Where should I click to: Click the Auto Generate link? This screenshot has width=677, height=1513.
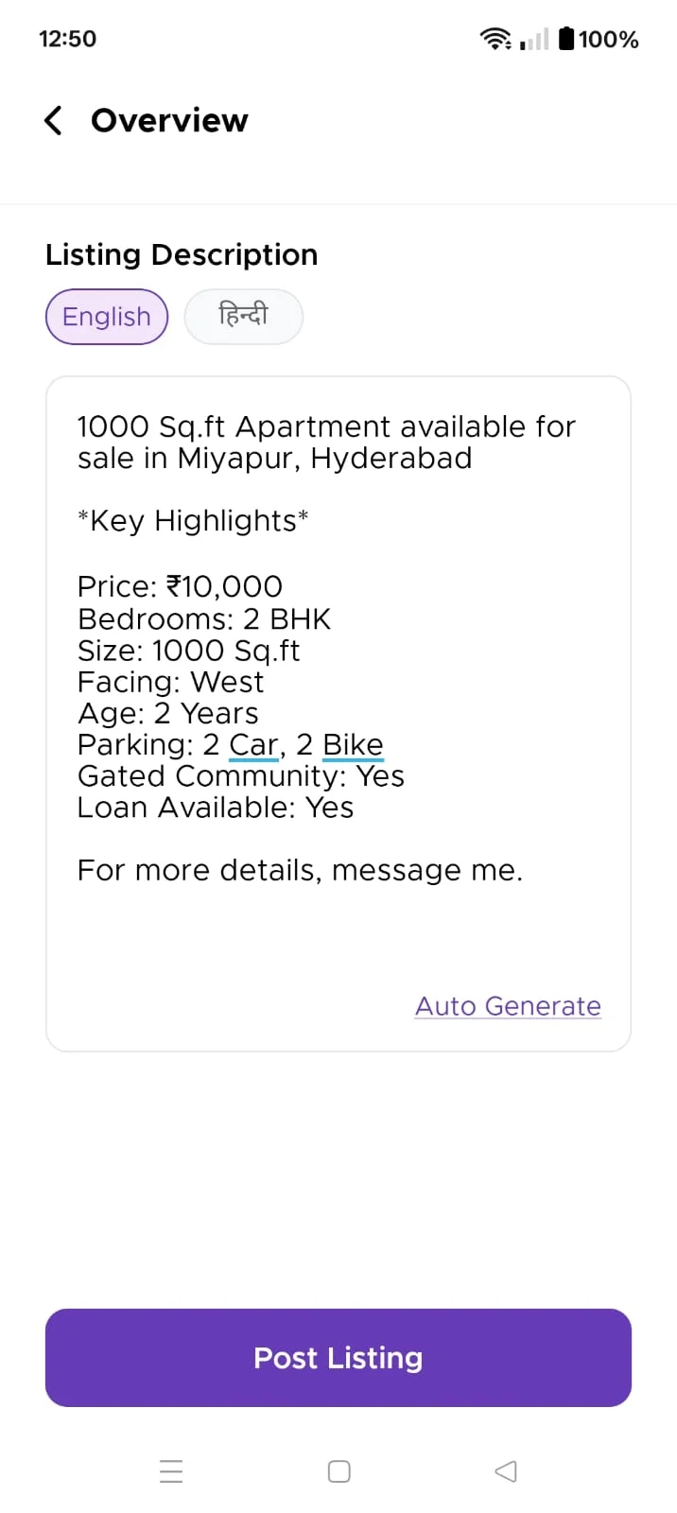tap(508, 1006)
